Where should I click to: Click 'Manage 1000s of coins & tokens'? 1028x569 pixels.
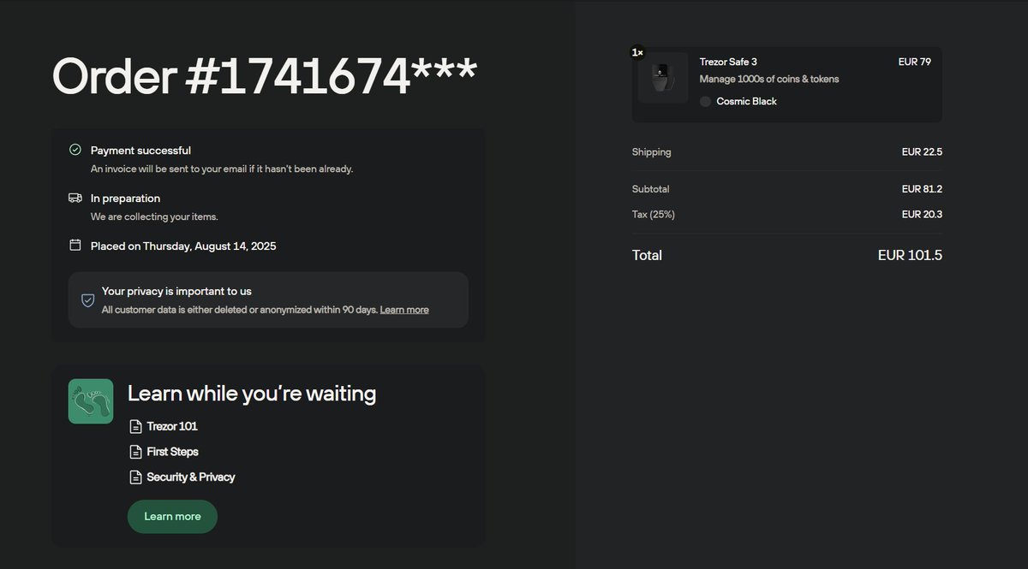coord(769,79)
